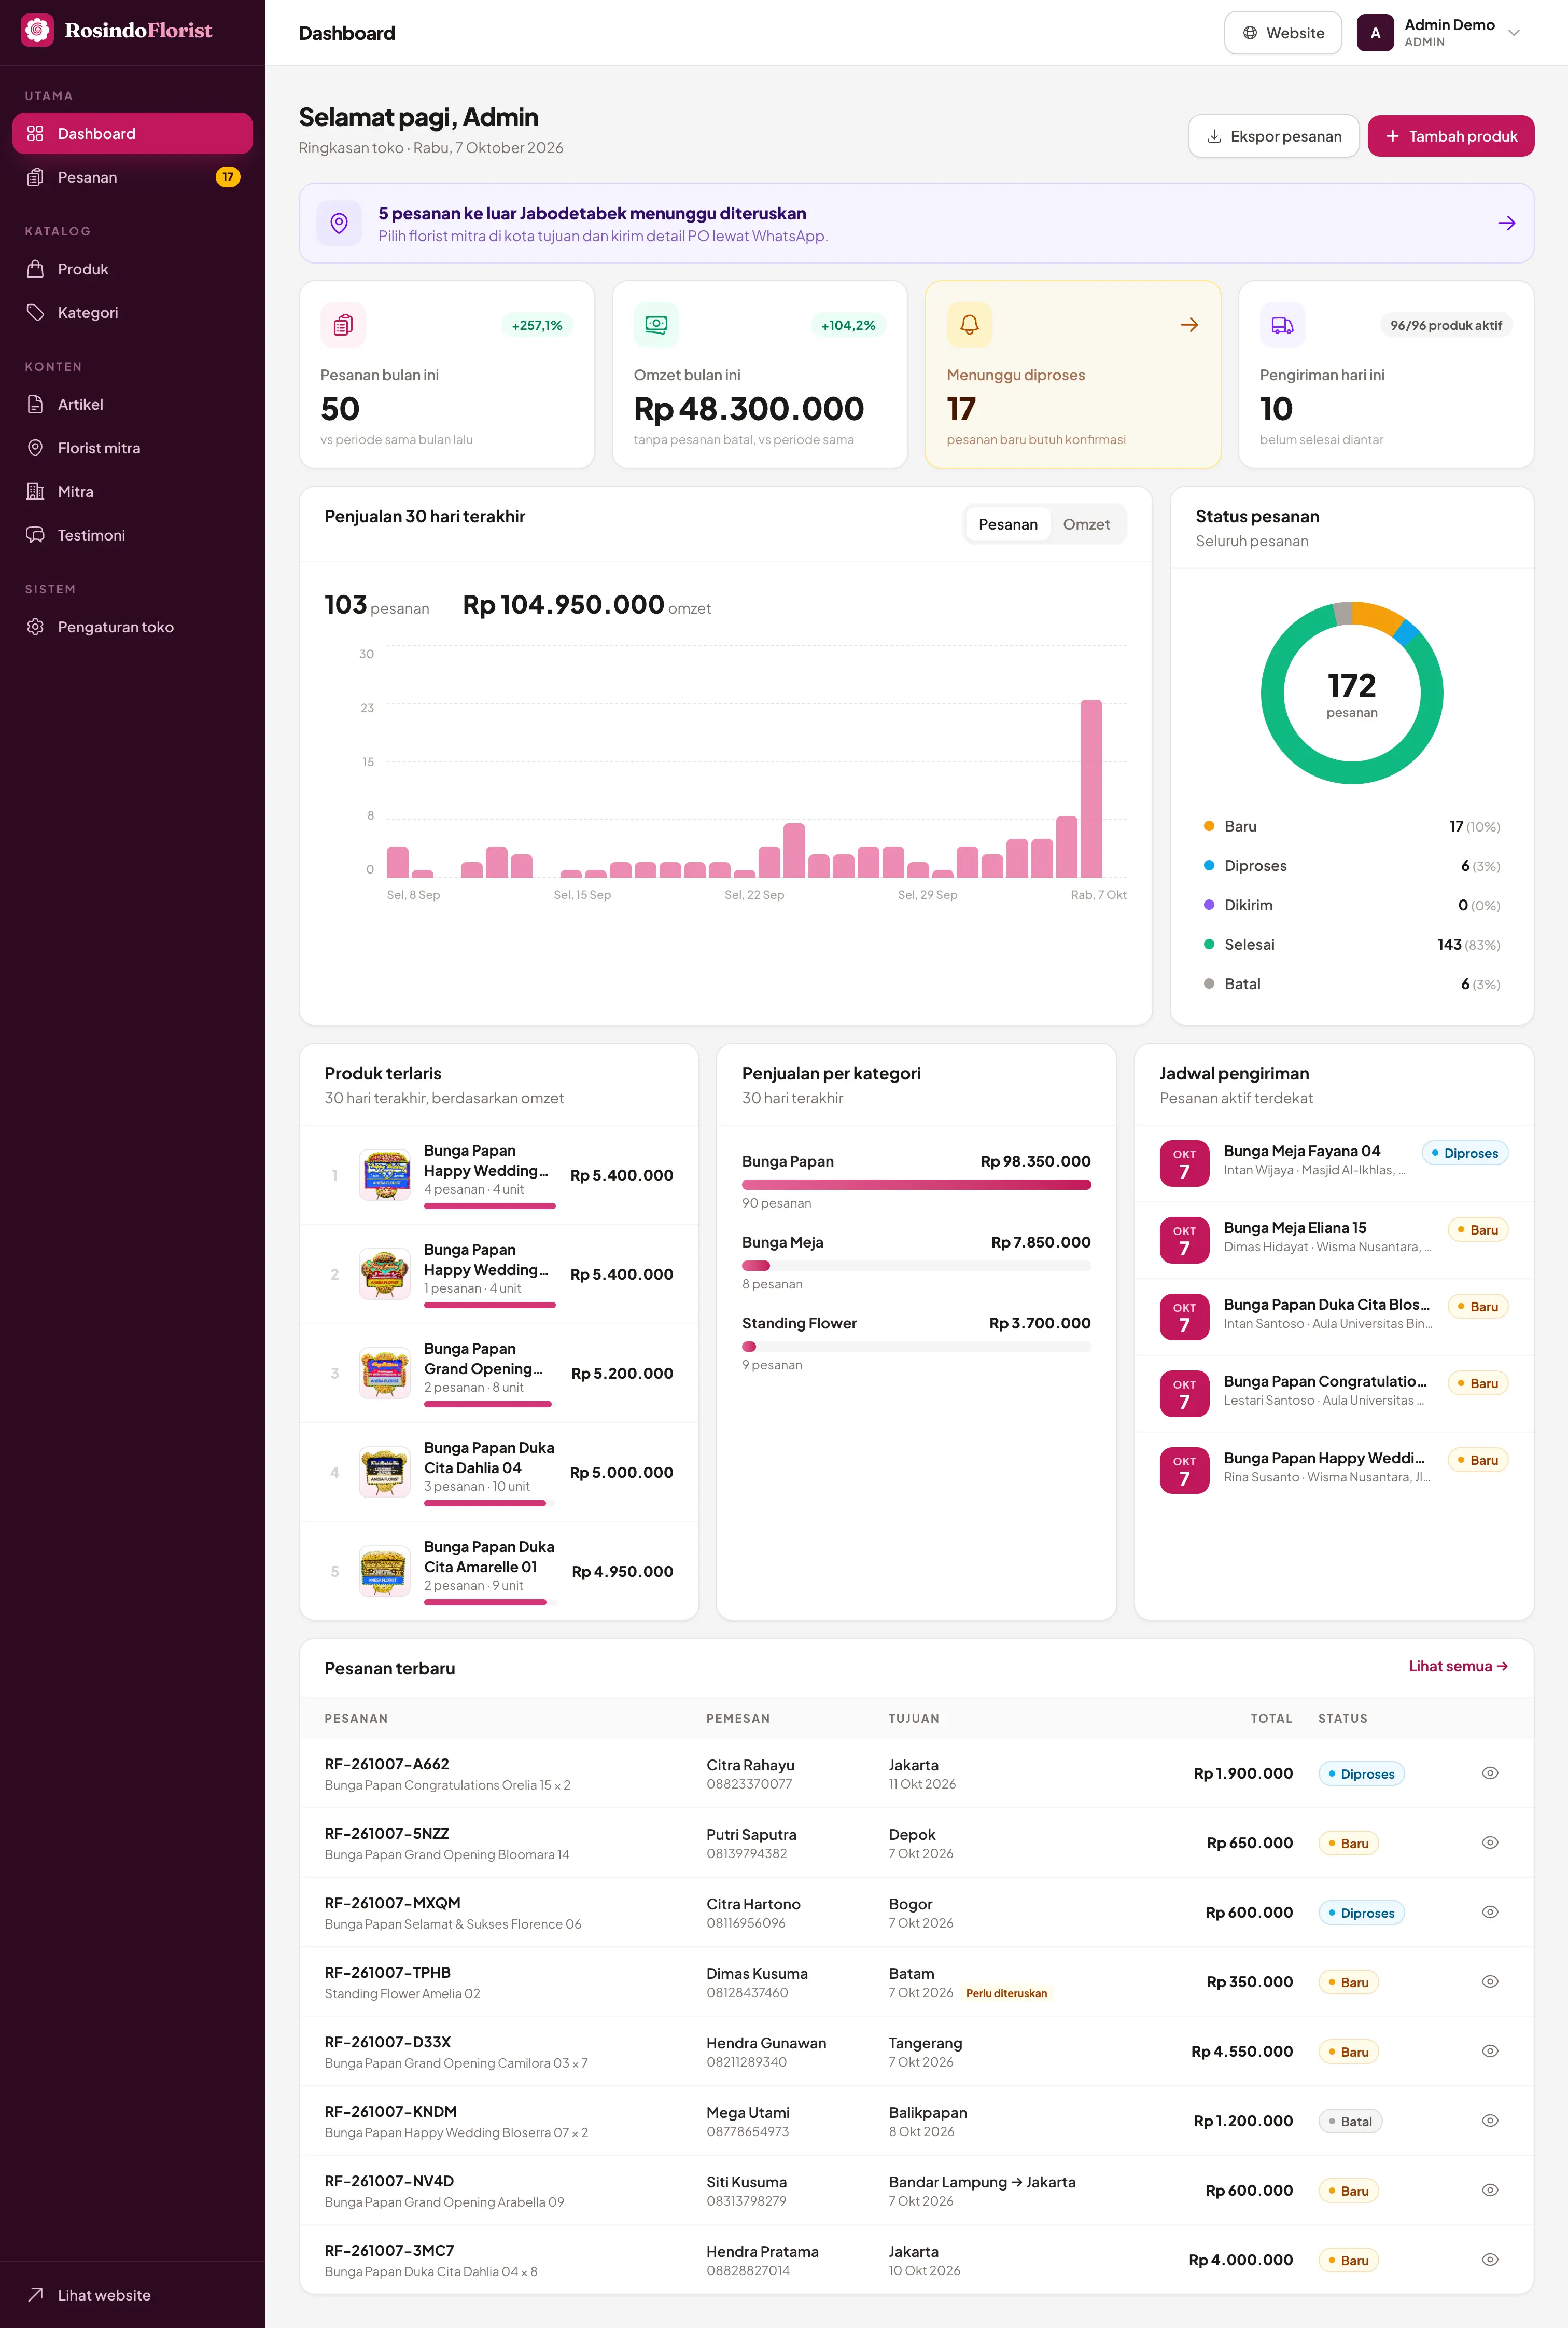Click the 96/96 produk aktif badge

point(1445,325)
